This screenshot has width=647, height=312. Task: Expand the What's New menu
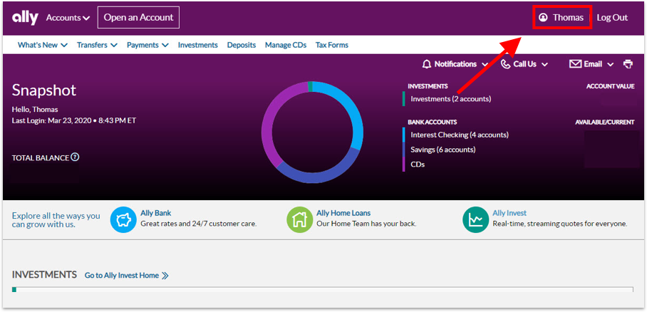tap(43, 45)
